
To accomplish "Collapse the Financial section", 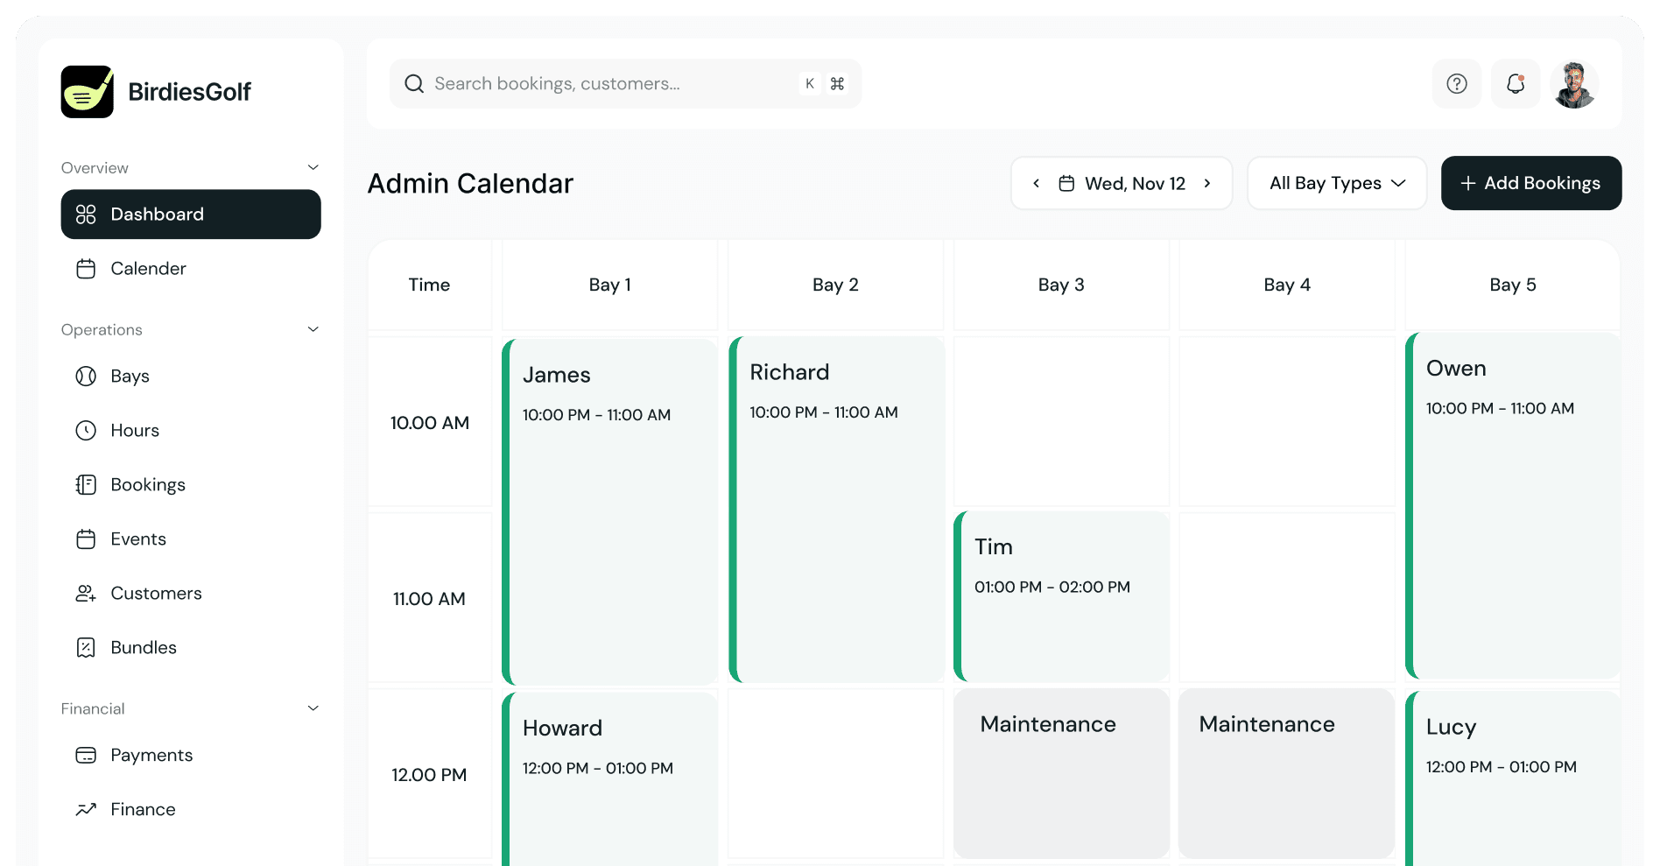I will 313,708.
